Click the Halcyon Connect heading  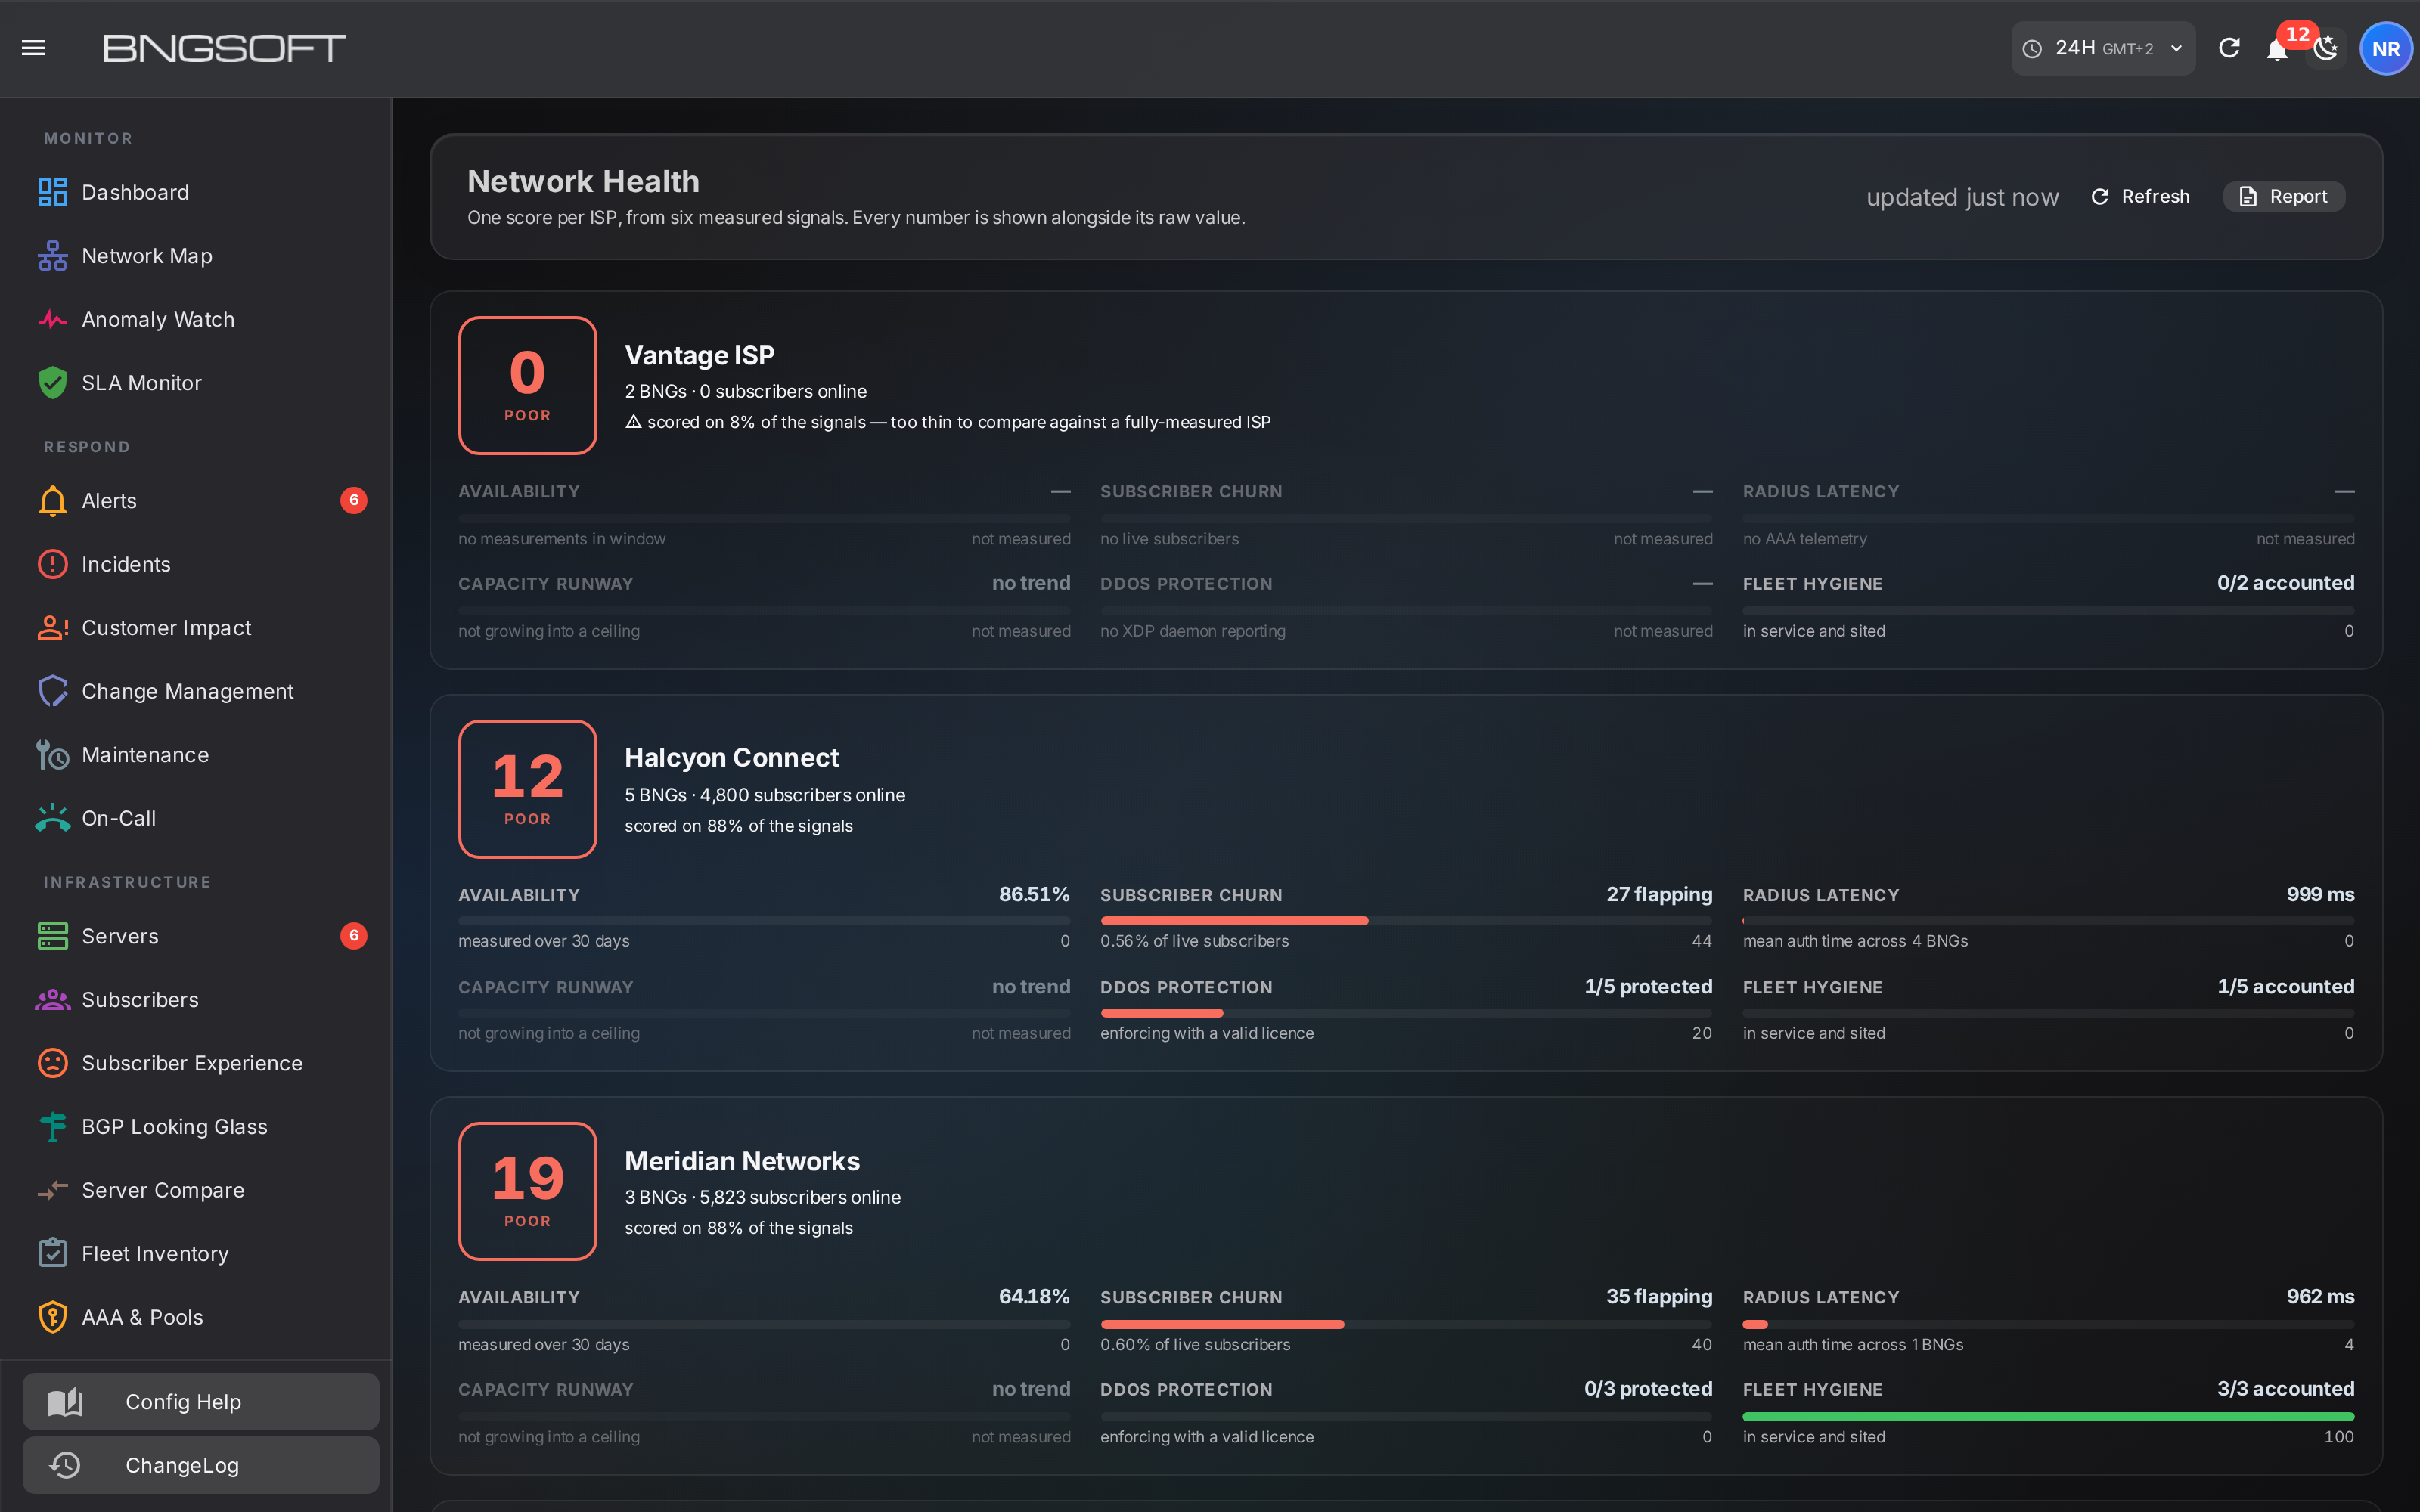tap(732, 758)
